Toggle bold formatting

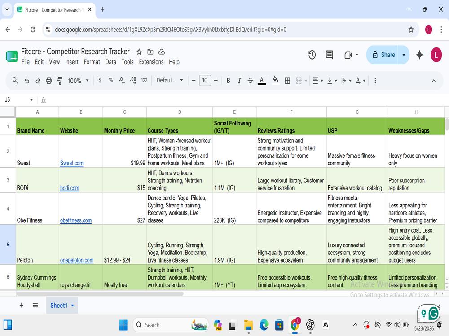coord(228,81)
